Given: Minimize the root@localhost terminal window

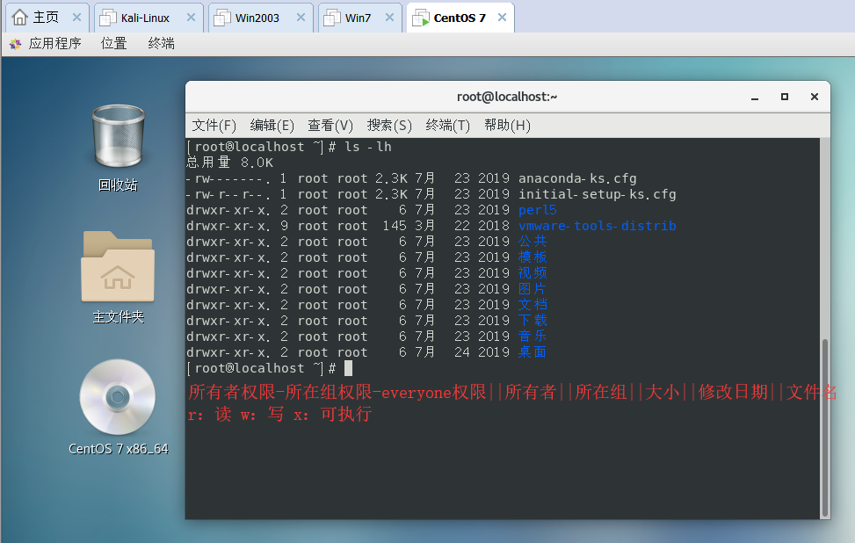Looking at the screenshot, I should point(755,97).
